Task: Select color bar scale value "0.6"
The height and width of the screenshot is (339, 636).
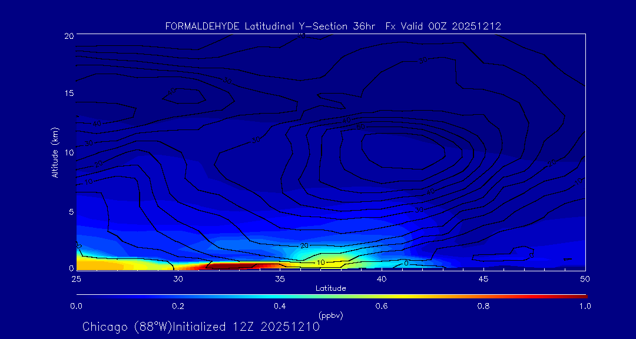Action: (x=381, y=306)
